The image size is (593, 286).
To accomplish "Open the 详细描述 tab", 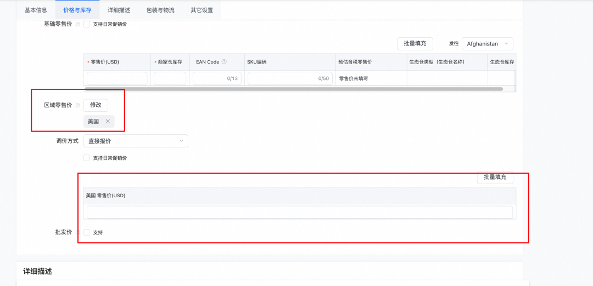I will click(119, 10).
